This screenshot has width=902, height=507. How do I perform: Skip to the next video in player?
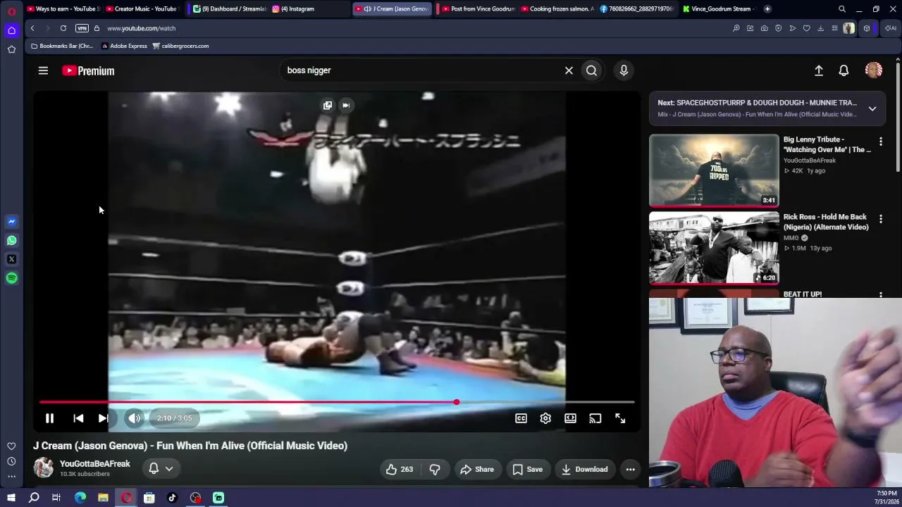click(103, 418)
